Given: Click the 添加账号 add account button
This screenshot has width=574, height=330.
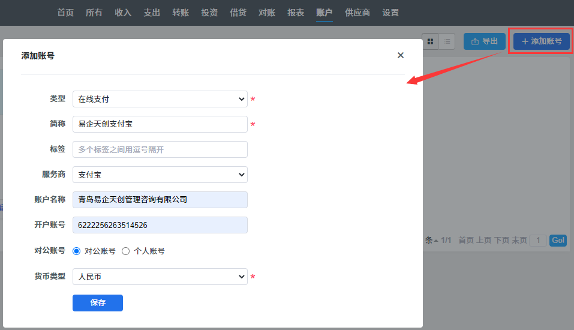Looking at the screenshot, I should coord(542,41).
